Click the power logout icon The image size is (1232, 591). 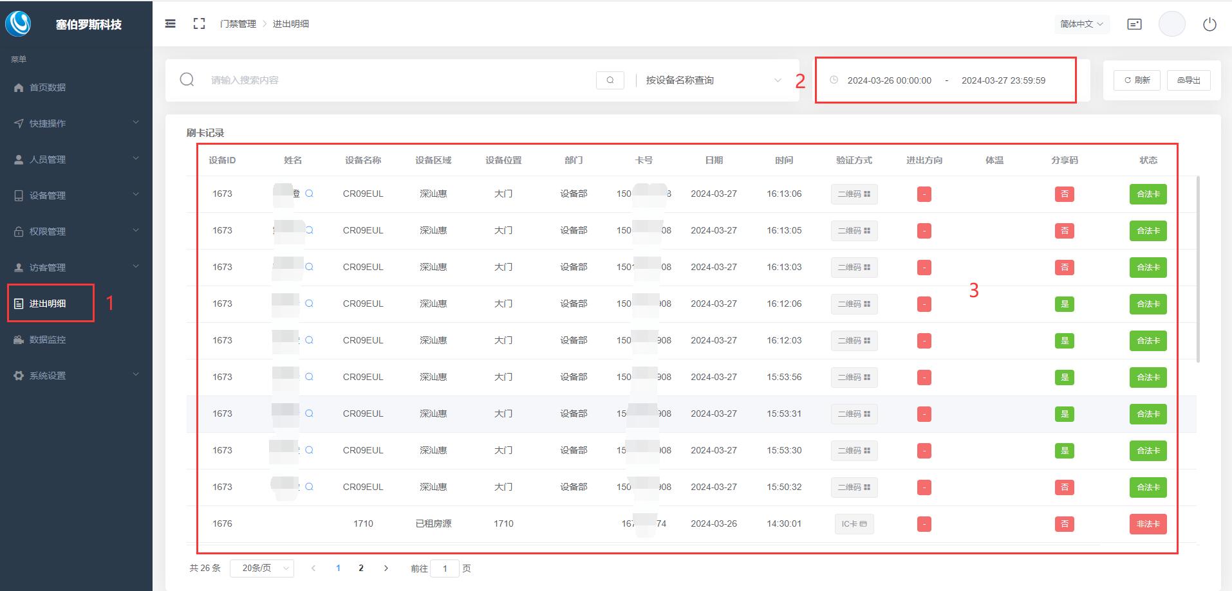tap(1209, 24)
